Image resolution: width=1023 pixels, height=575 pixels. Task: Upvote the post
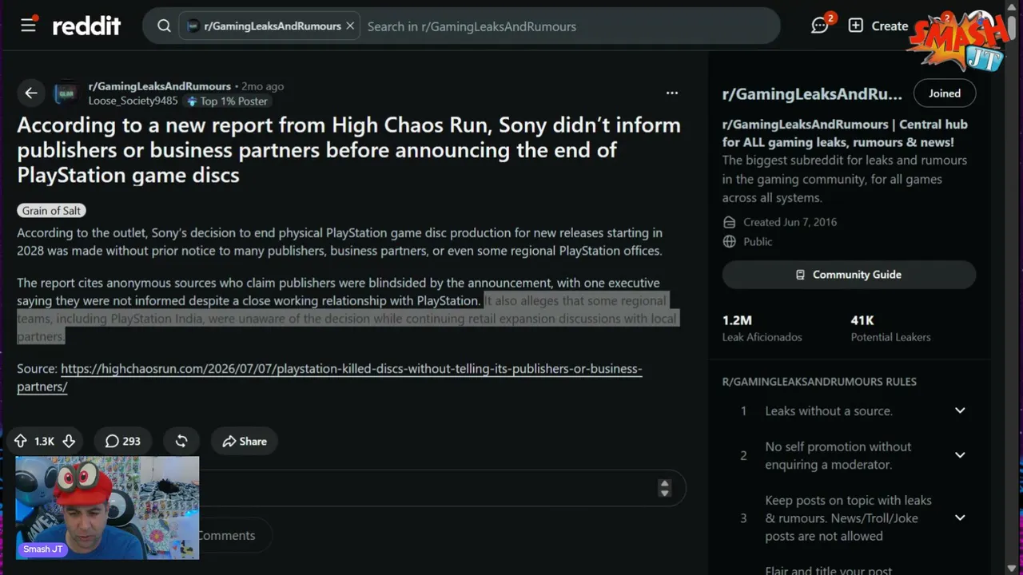[x=21, y=441]
